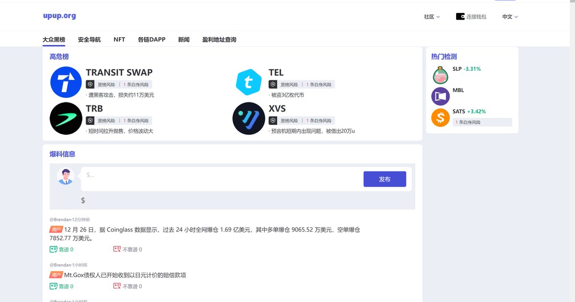The width and height of the screenshot is (575, 302).
Task: Click the SATS 1条自身风险 badge
Action: (x=483, y=122)
